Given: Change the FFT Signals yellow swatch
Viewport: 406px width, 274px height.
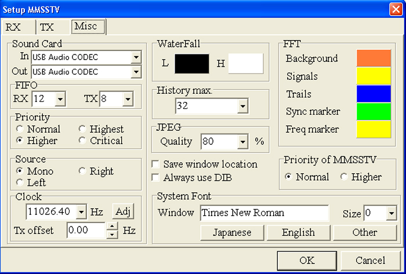Looking at the screenshot, I should [x=374, y=76].
